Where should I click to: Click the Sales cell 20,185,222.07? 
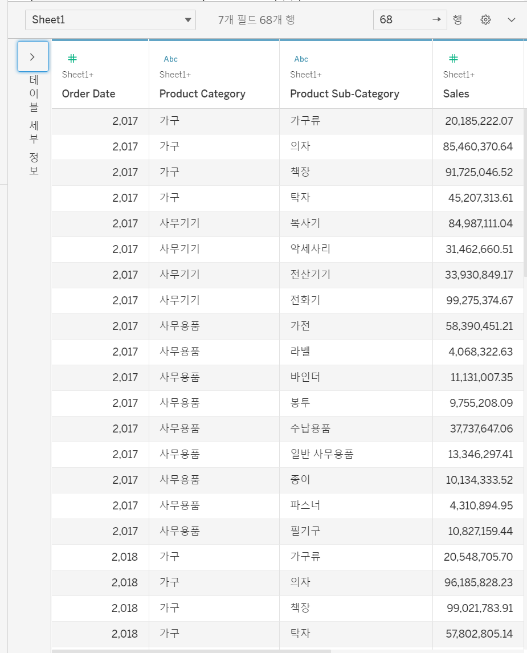(479, 121)
